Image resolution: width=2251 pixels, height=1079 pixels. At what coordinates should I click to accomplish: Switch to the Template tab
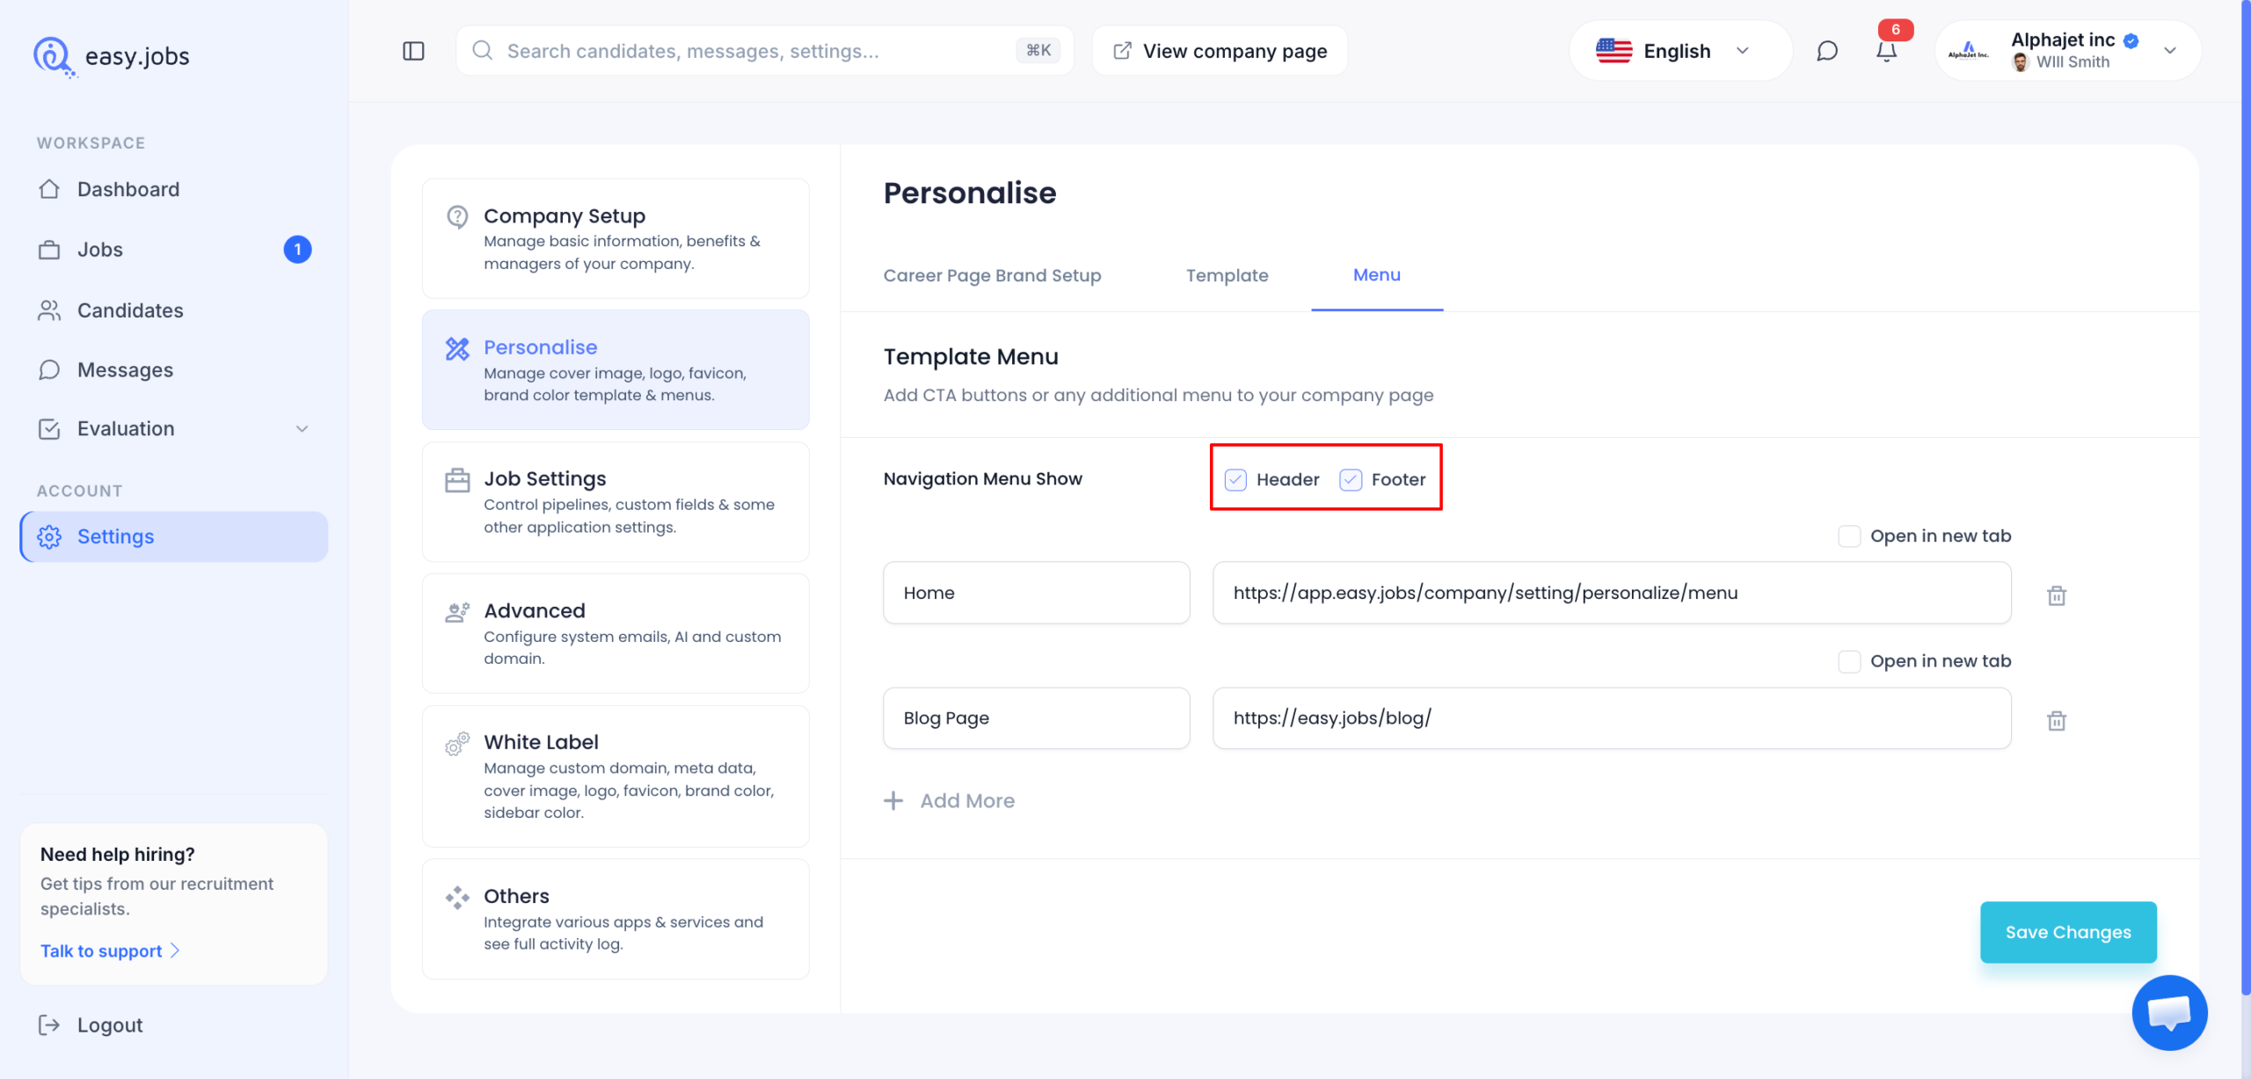(x=1227, y=275)
